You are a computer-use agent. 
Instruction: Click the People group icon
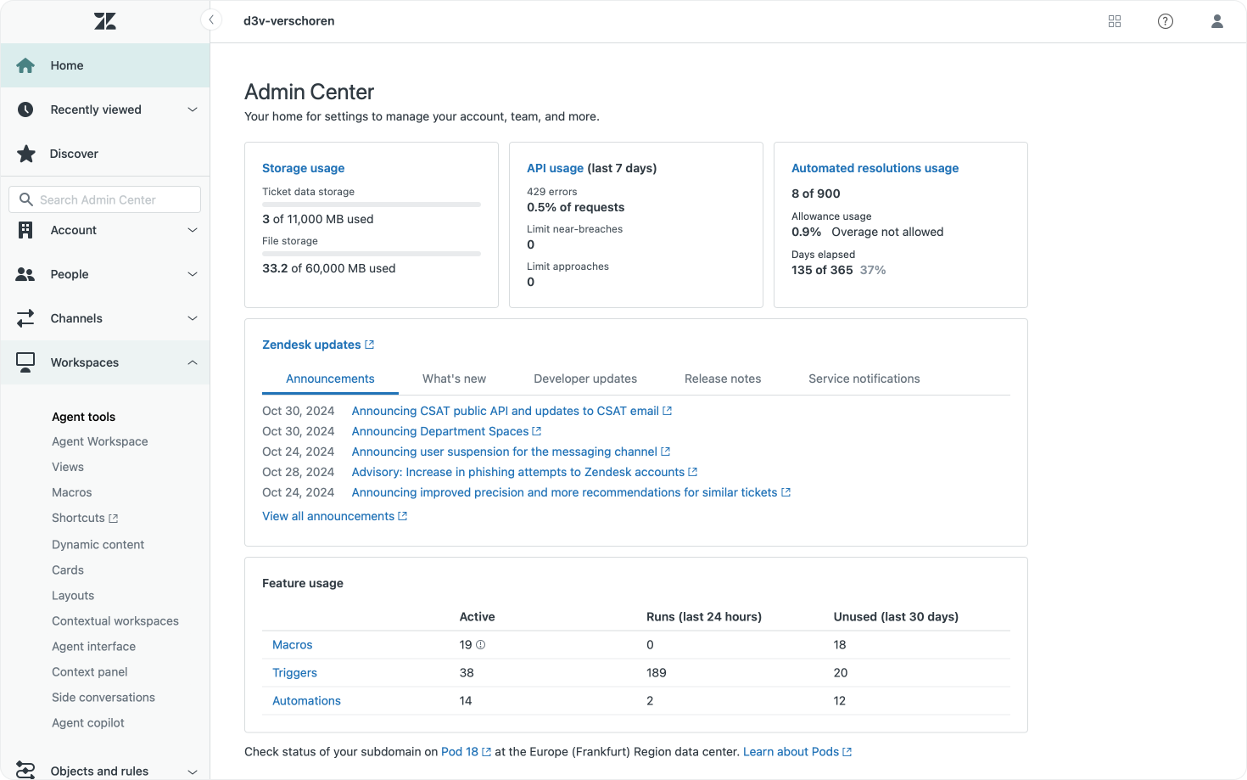click(25, 274)
